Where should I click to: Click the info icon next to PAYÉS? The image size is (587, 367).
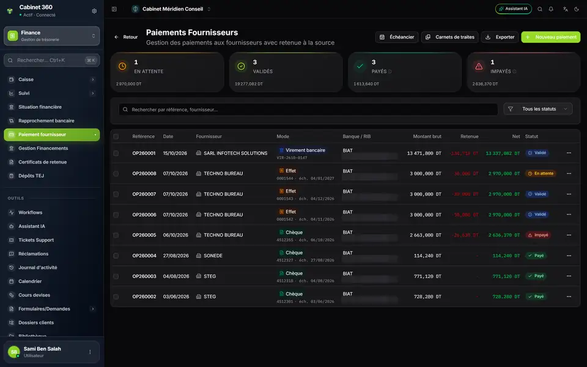pyautogui.click(x=389, y=72)
